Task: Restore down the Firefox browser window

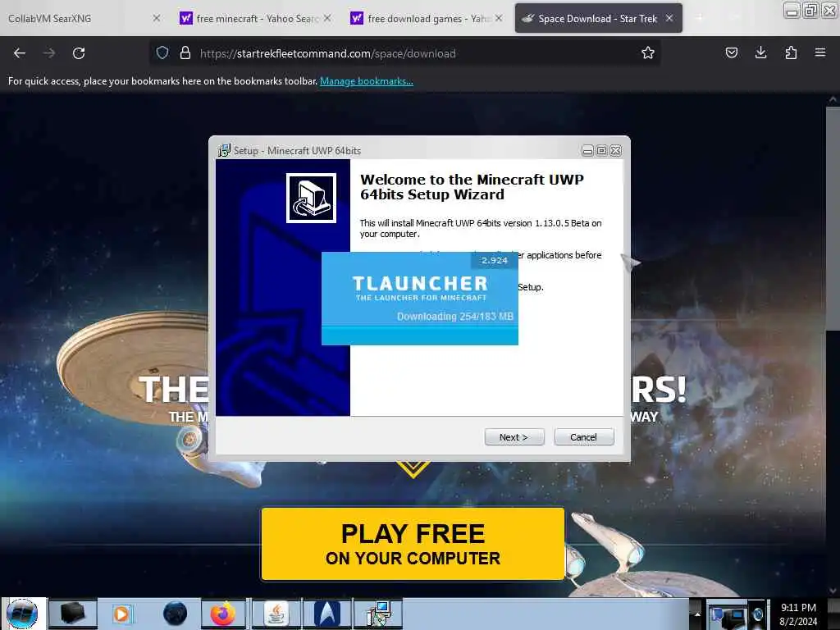Action: click(x=810, y=11)
